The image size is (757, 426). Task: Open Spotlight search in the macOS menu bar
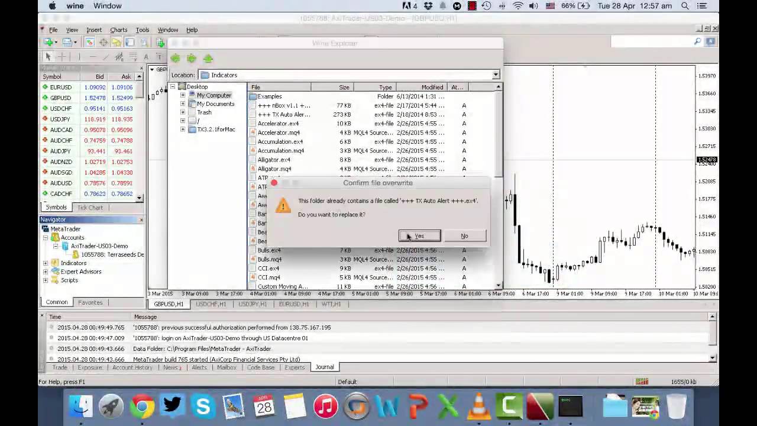pyautogui.click(x=685, y=6)
